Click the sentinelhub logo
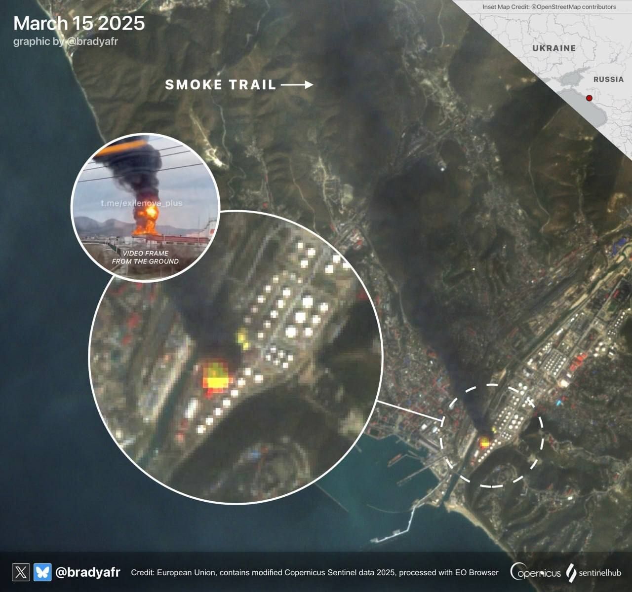 [x=593, y=573]
